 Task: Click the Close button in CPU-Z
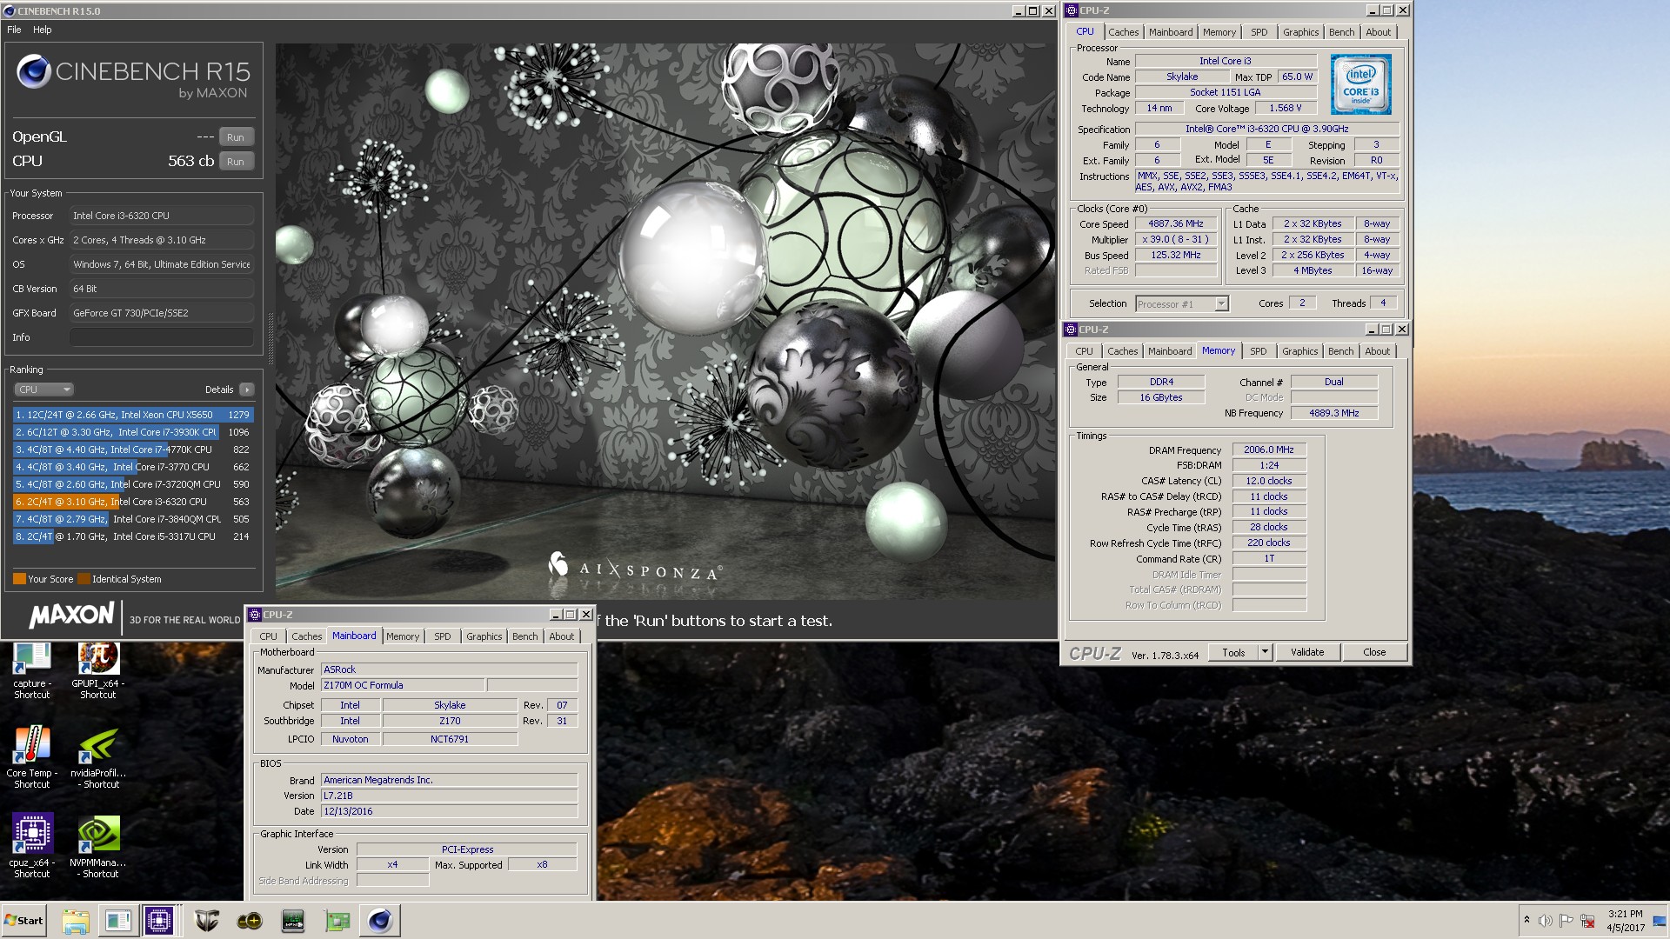click(x=1374, y=652)
